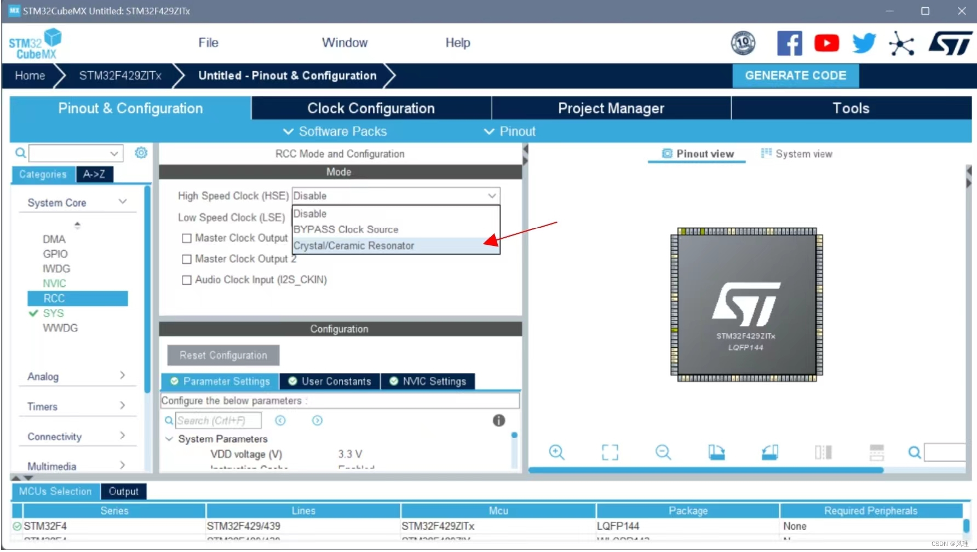Viewport: 977px width, 552px height.
Task: Select Crystal/Ceramic Resonator from HSE dropdown
Action: (x=354, y=245)
